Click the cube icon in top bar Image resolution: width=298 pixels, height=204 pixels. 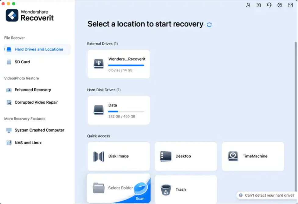280,5
